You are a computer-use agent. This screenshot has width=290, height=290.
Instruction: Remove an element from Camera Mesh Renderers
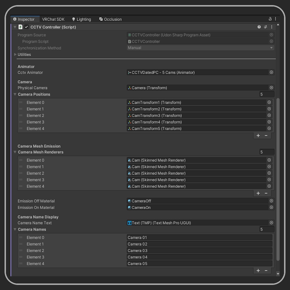[266, 193]
